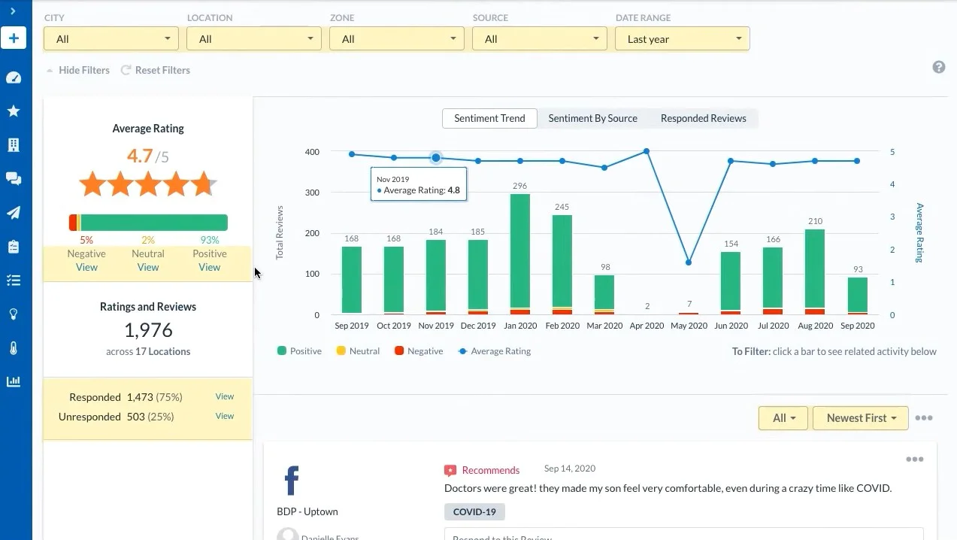957x540 pixels.
Task: Open the Source dropdown
Action: tap(540, 39)
